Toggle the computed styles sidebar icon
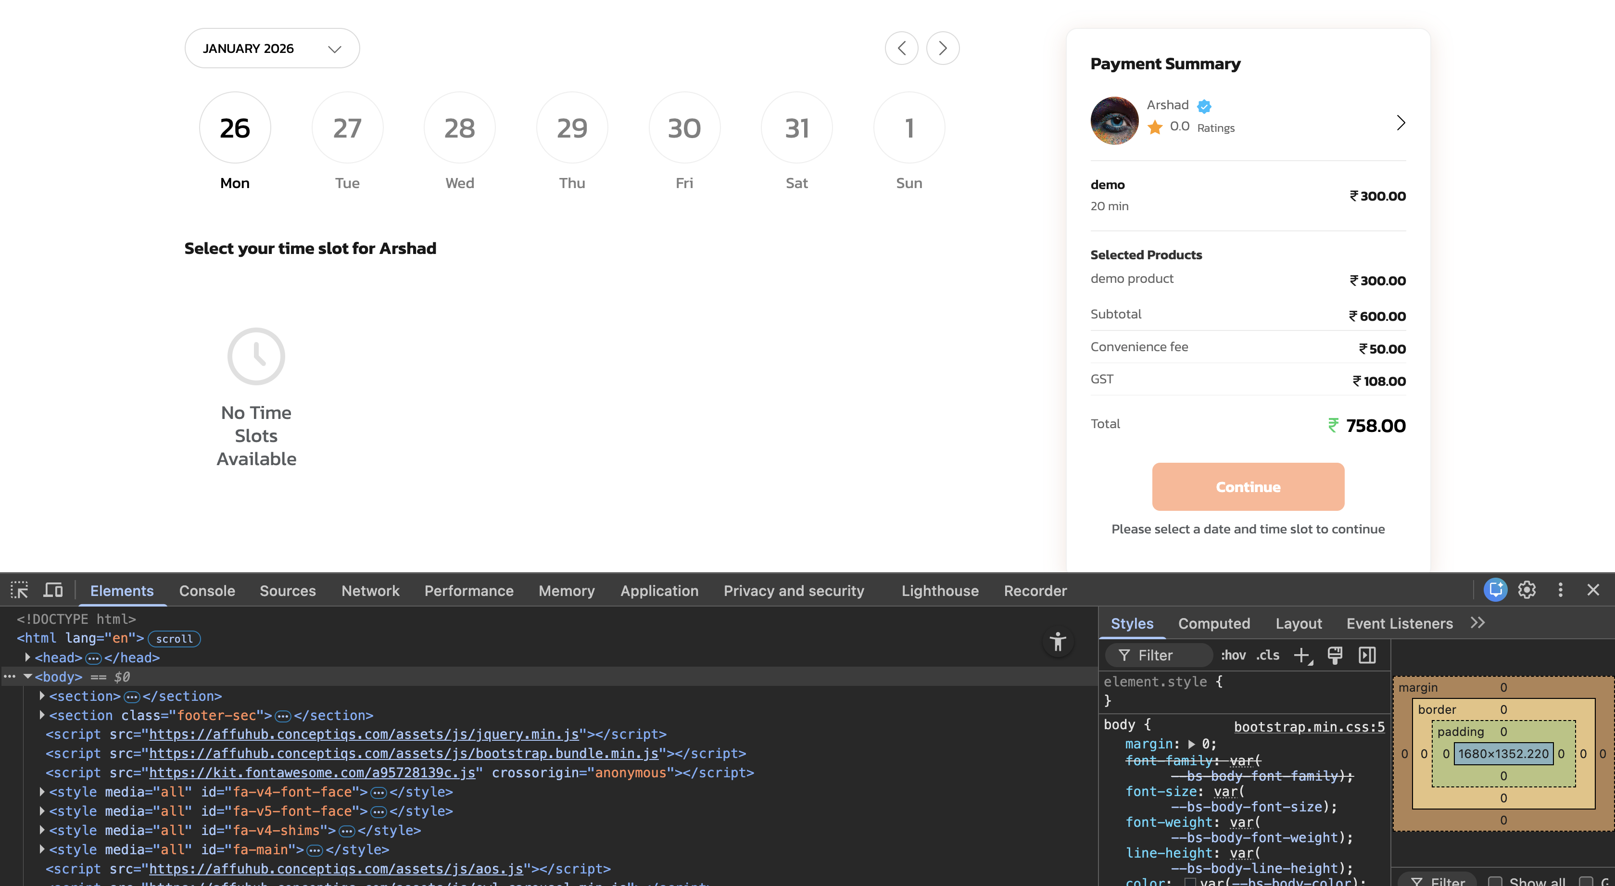The image size is (1615, 886). pos(1367,655)
